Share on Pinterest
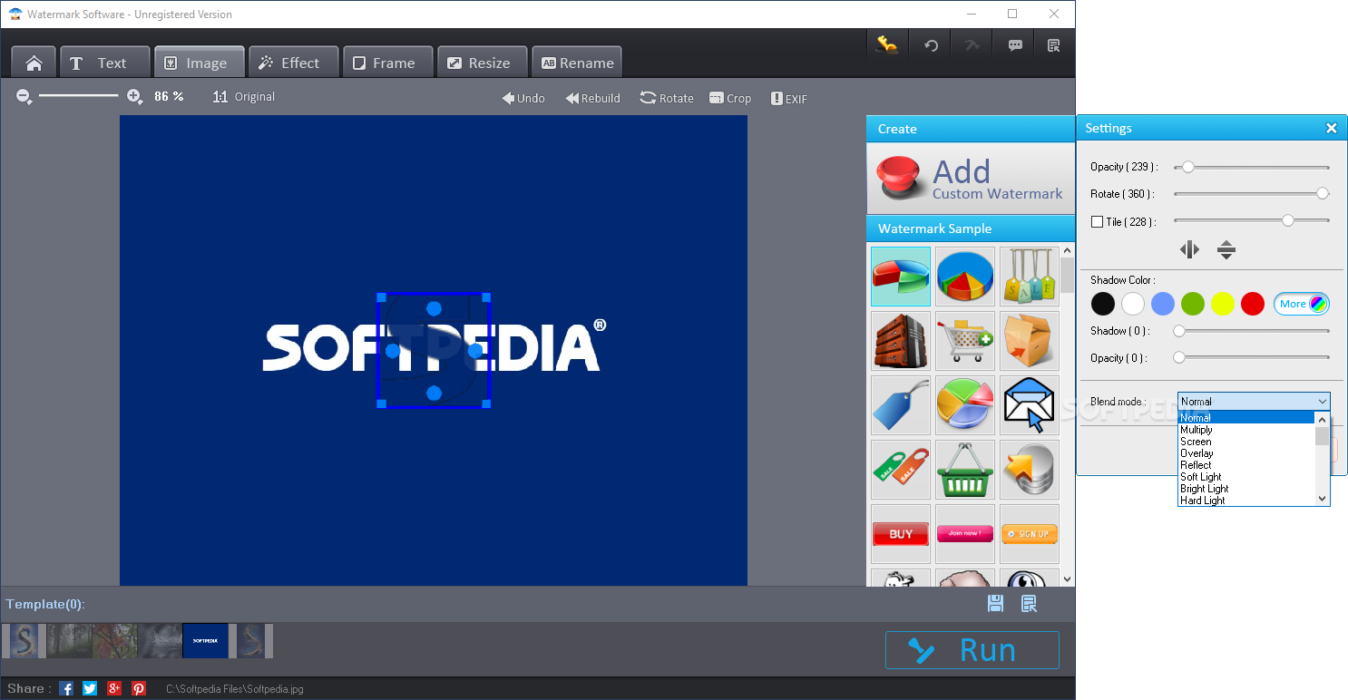Viewport: 1348px width, 700px height. [138, 688]
